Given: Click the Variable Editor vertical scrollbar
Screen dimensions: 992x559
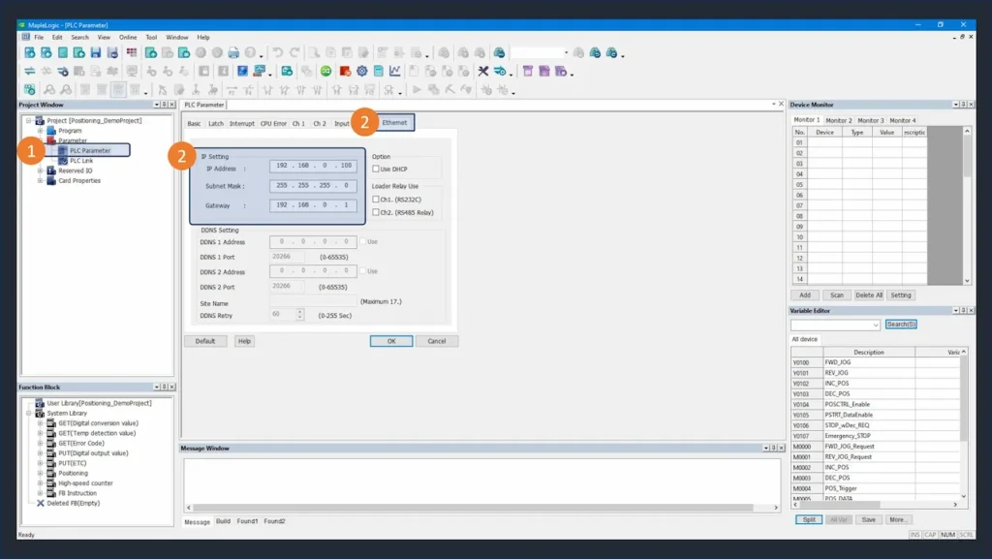Looking at the screenshot, I should [962, 426].
